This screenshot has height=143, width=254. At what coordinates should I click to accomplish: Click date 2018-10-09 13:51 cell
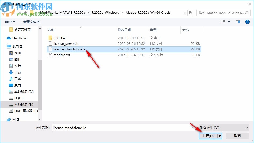(x=131, y=38)
